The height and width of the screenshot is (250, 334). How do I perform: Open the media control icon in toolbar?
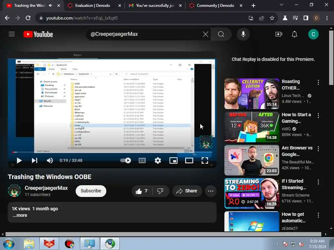[295, 18]
